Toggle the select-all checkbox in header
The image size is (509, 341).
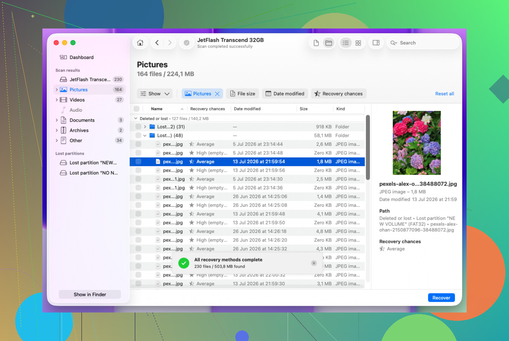click(137, 109)
